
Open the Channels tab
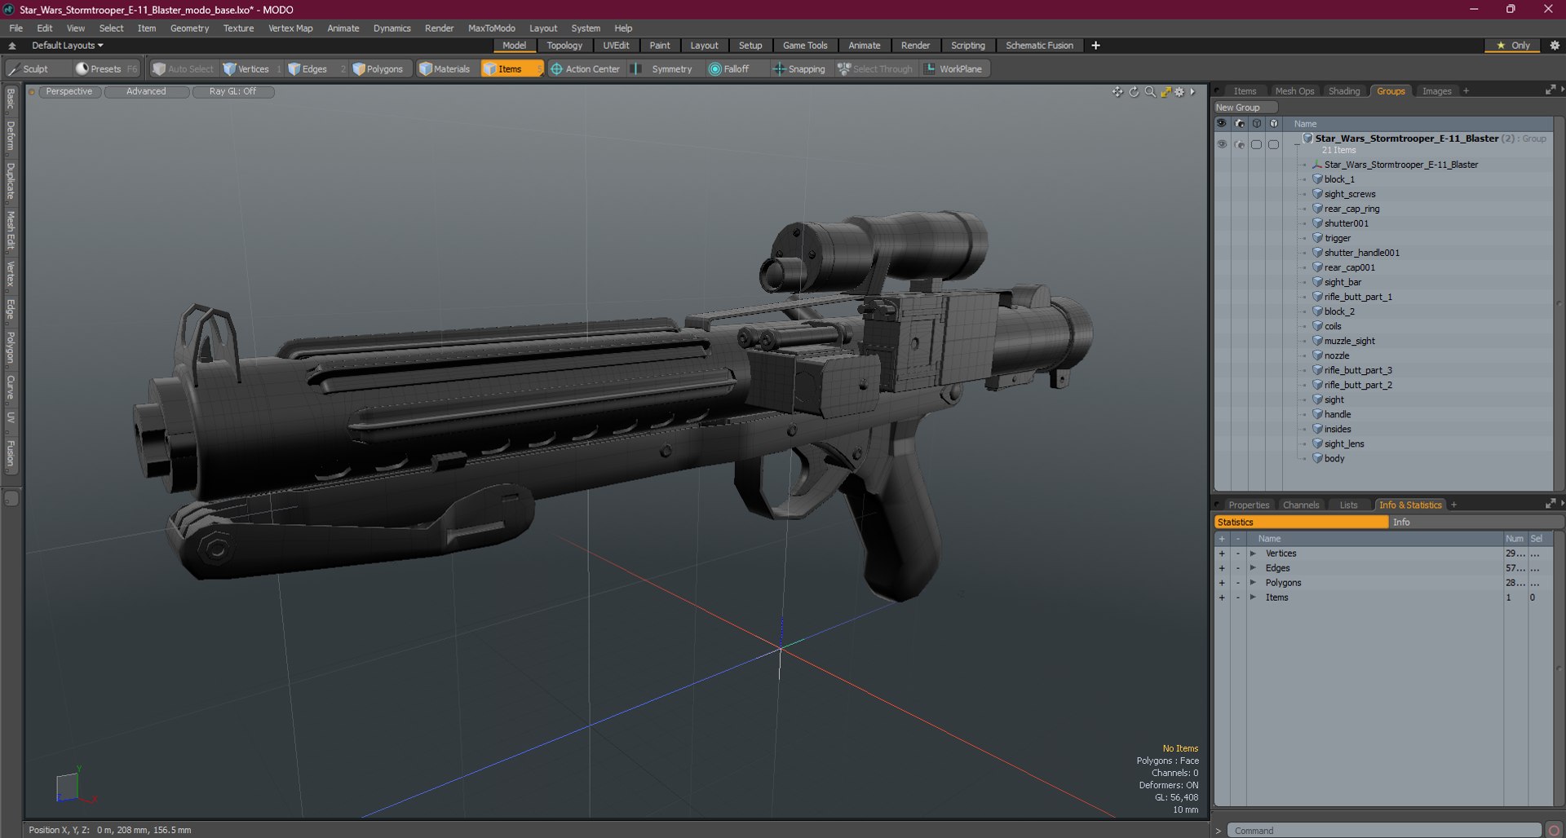tap(1300, 505)
